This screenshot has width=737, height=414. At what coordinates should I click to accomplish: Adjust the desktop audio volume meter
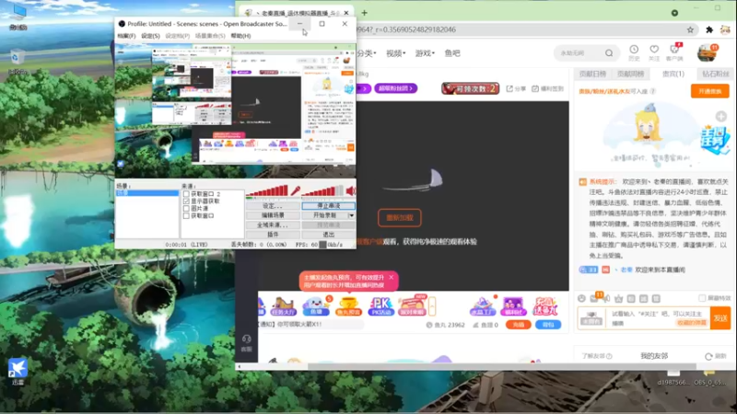click(323, 190)
